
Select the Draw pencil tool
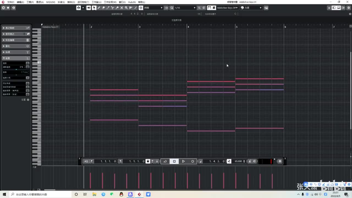point(99,8)
